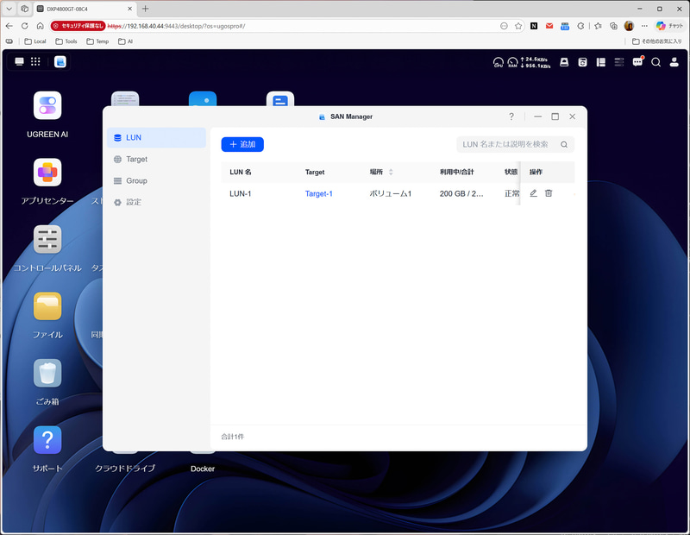Open the ファイル desktop icon
Screen dimensions: 690x535
tap(47, 306)
